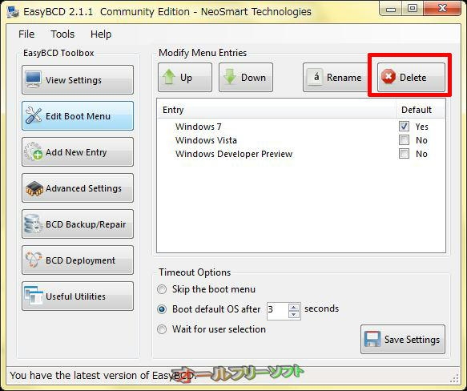The height and width of the screenshot is (391, 467).
Task: Increase timeout seconds with up arrow
Action: pos(294,308)
